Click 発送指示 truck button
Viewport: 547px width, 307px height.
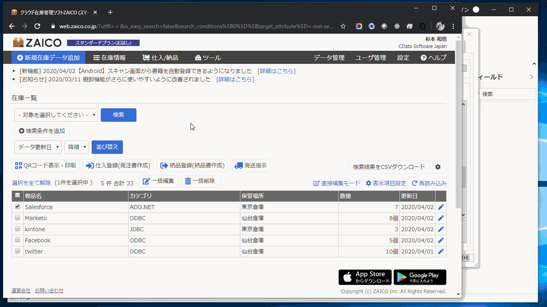point(251,166)
